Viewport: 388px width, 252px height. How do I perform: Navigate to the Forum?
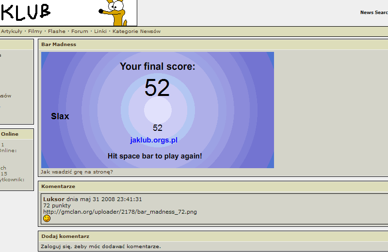pos(80,31)
